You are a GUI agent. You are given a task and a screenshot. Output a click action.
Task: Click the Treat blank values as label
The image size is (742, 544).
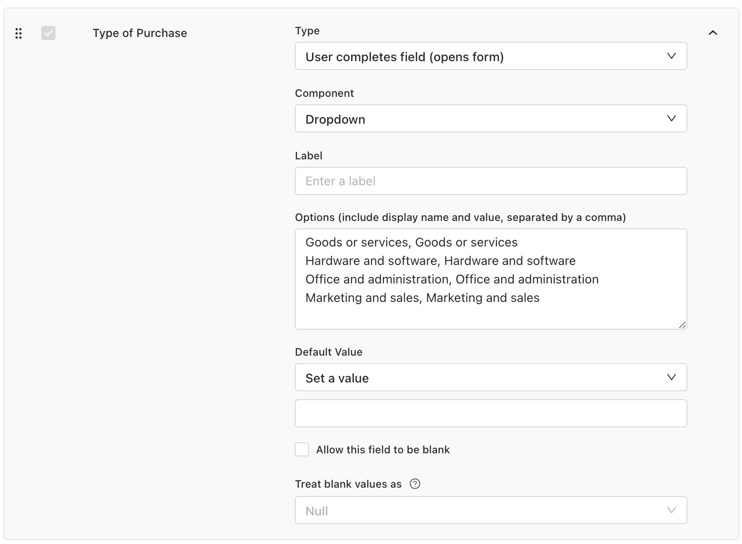348,484
